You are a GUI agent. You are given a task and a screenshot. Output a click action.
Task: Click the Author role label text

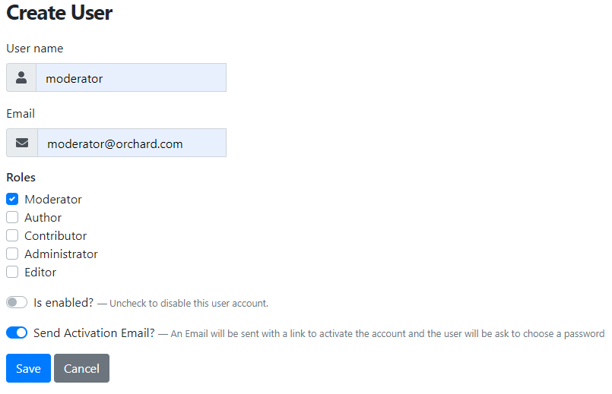point(43,217)
